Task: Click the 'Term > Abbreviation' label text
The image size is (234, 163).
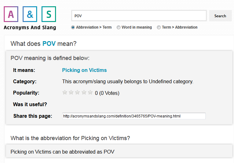Action: [180, 27]
